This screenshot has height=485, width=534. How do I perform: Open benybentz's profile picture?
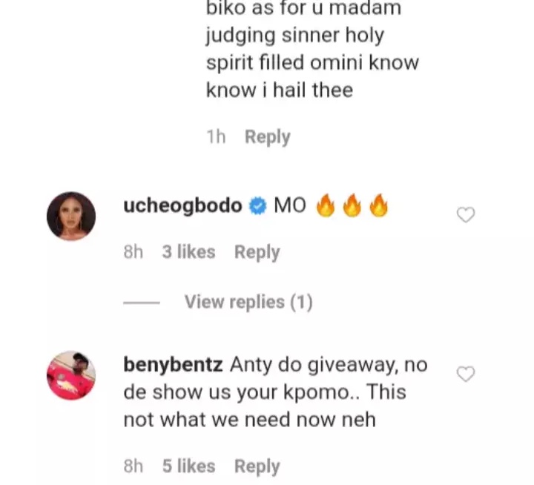(x=71, y=375)
